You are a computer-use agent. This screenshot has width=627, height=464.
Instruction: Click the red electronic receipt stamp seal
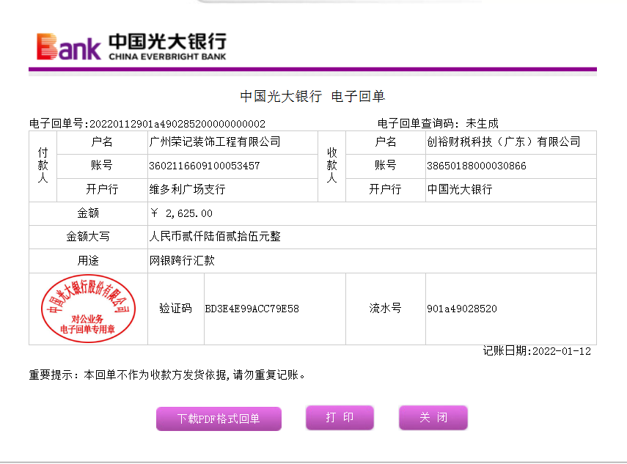coord(89,309)
